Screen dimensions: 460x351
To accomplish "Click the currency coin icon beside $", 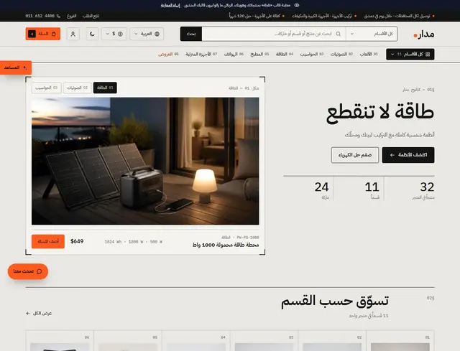I will [120, 34].
